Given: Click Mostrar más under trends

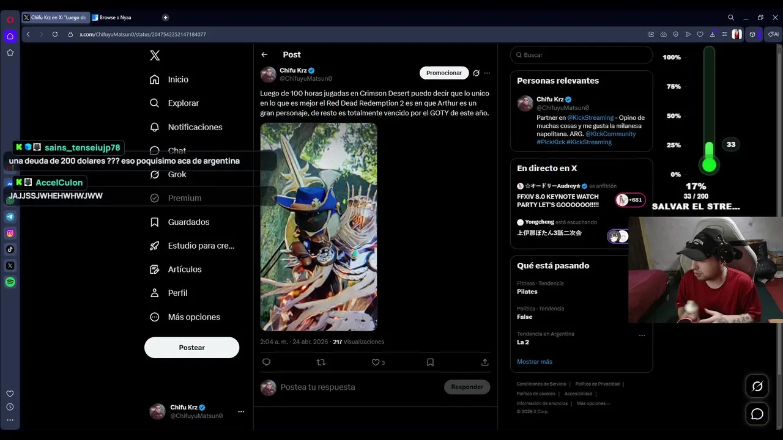Looking at the screenshot, I should click(x=535, y=362).
